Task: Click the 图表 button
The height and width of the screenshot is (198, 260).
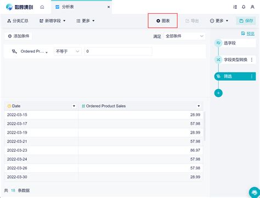Action: [x=163, y=21]
